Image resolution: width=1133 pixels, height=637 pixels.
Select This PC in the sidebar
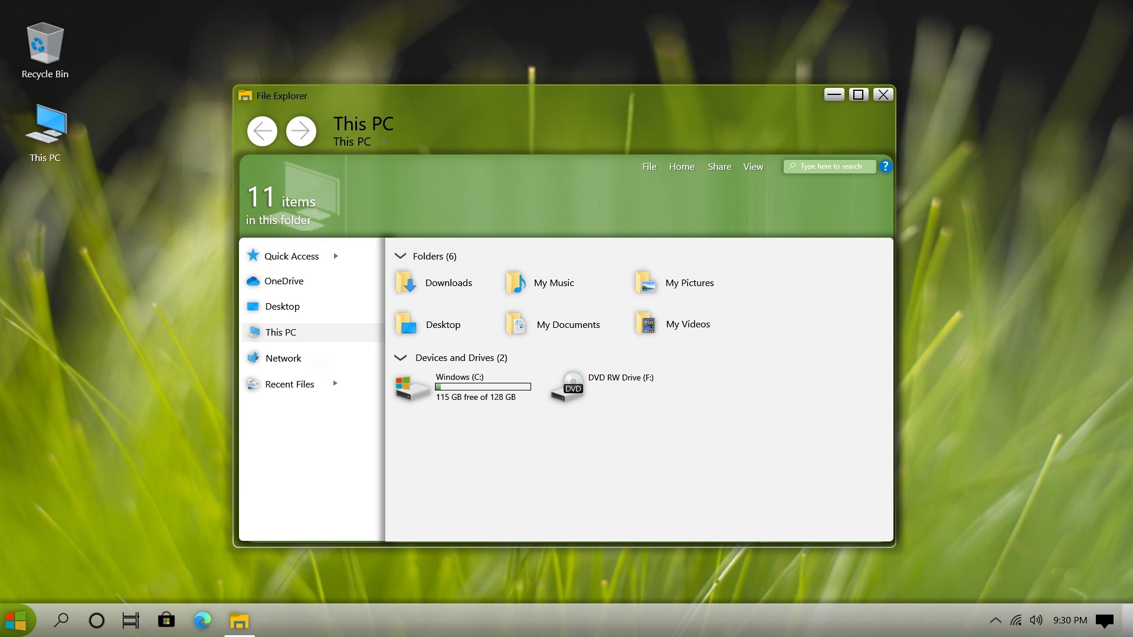pos(312,332)
